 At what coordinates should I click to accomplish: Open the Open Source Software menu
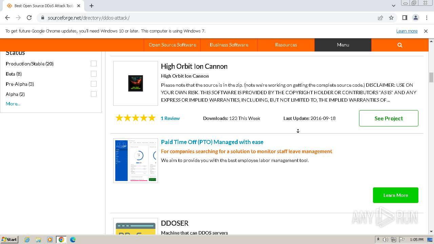click(x=172, y=45)
